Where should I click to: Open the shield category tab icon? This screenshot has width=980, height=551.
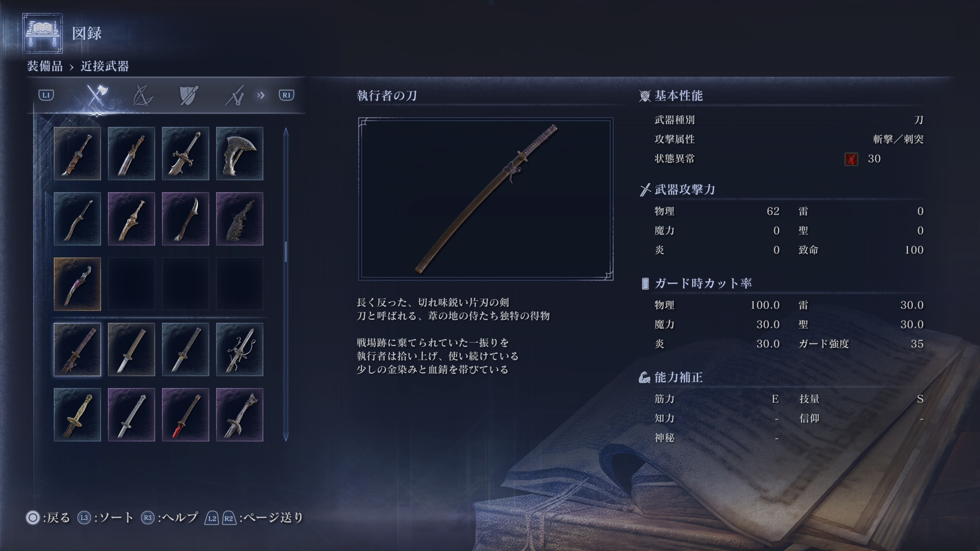pos(189,95)
